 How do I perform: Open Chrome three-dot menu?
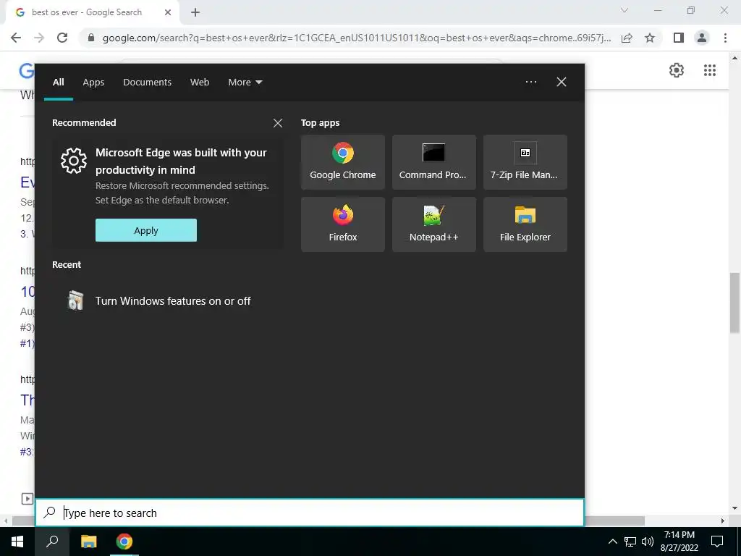click(725, 38)
